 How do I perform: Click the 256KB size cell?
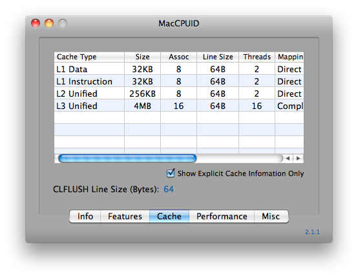click(142, 94)
